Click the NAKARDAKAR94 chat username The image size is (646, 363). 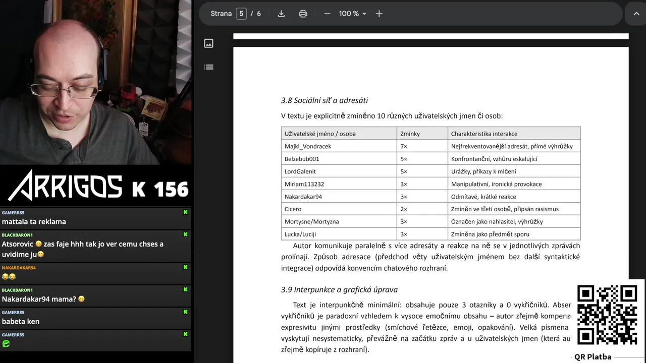click(19, 268)
